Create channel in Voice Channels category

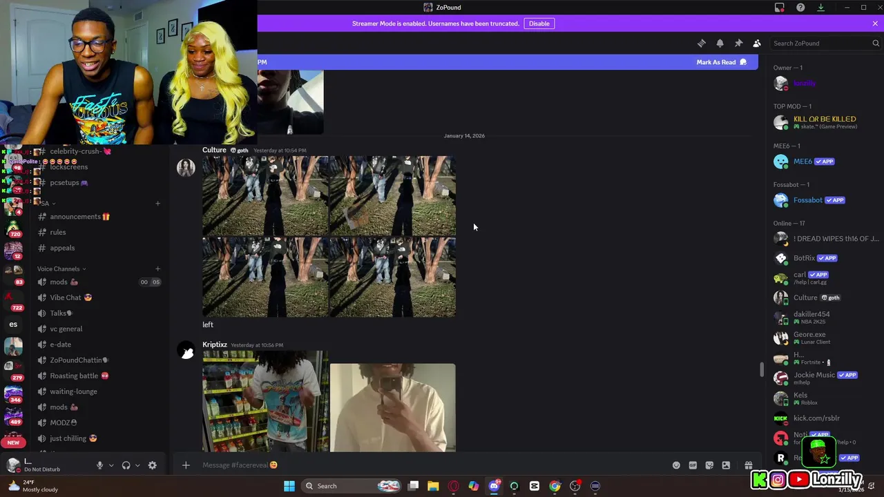pyautogui.click(x=157, y=269)
